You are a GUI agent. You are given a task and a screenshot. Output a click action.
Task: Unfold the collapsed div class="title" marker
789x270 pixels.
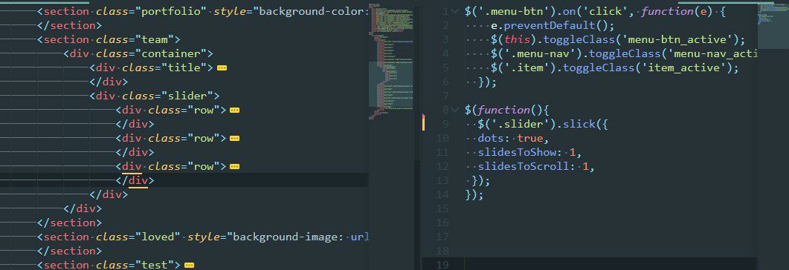[222, 67]
